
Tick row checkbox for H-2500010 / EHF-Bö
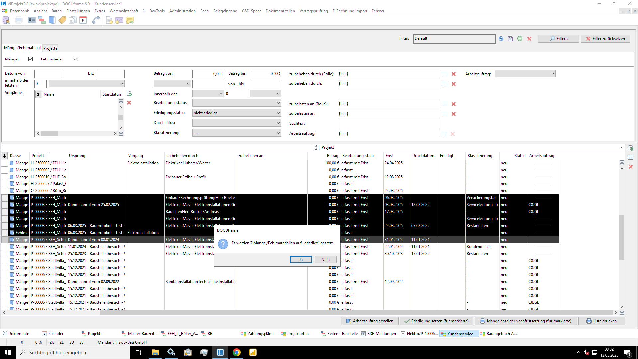pyautogui.click(x=5, y=177)
